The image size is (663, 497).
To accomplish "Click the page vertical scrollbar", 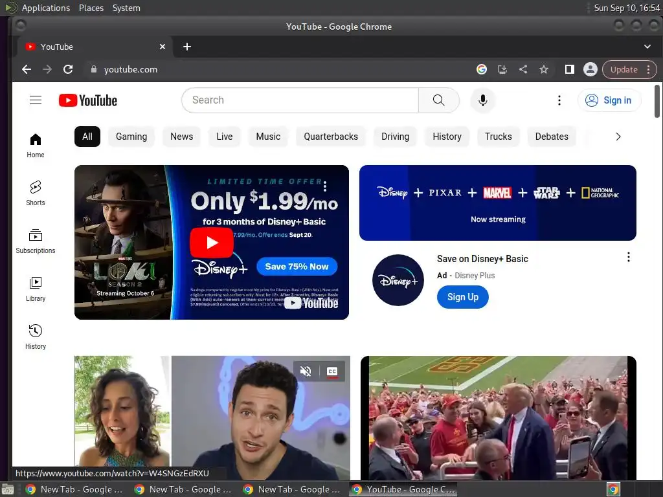I will point(657,102).
